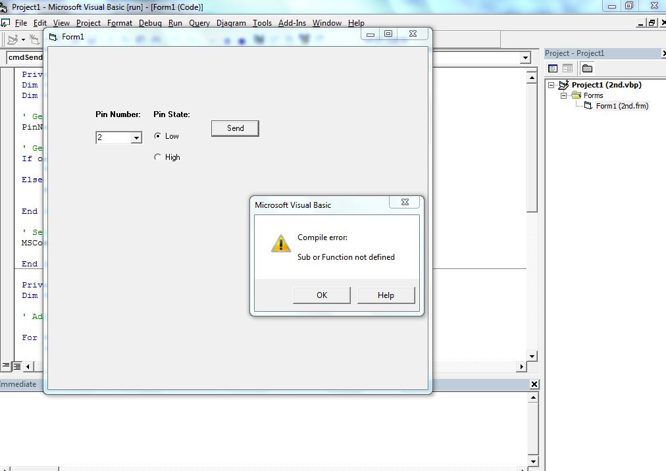Click the View Code icon in Project panel
666x471 pixels.
[553, 68]
